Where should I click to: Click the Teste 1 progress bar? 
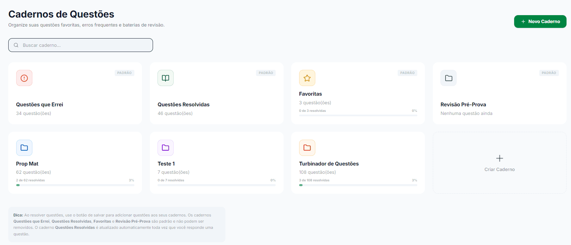(x=216, y=185)
